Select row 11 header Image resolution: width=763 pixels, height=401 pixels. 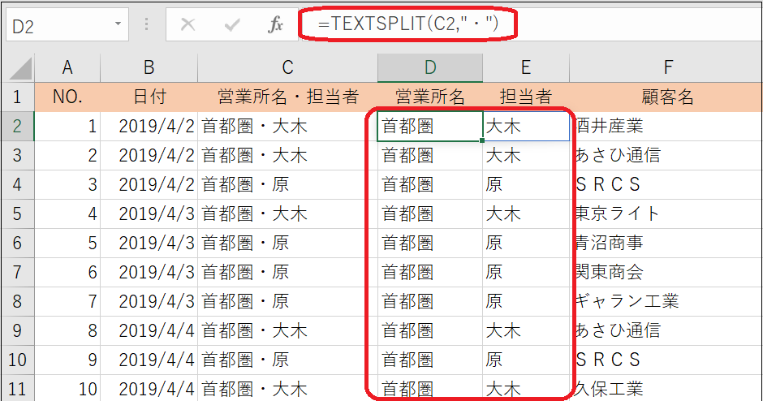[17, 389]
